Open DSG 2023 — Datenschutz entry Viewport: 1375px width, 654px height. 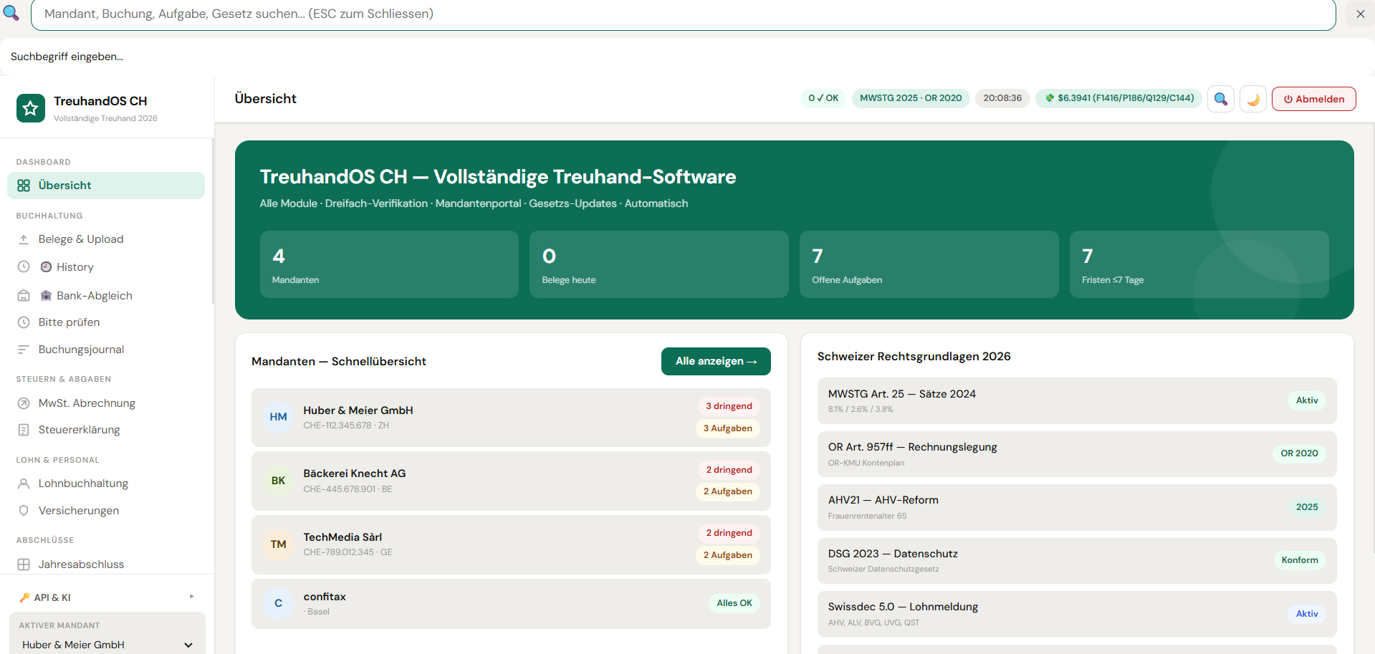click(1077, 561)
